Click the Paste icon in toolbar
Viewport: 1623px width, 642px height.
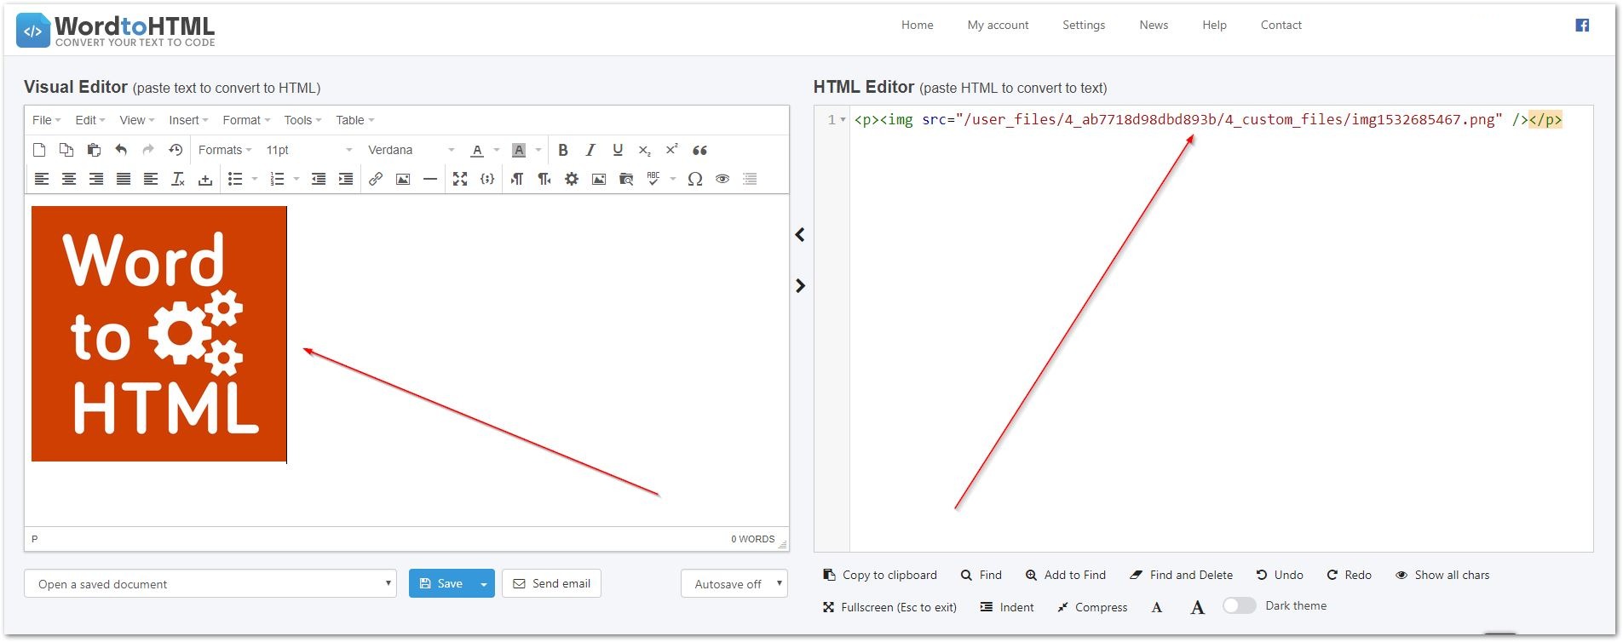pos(94,150)
